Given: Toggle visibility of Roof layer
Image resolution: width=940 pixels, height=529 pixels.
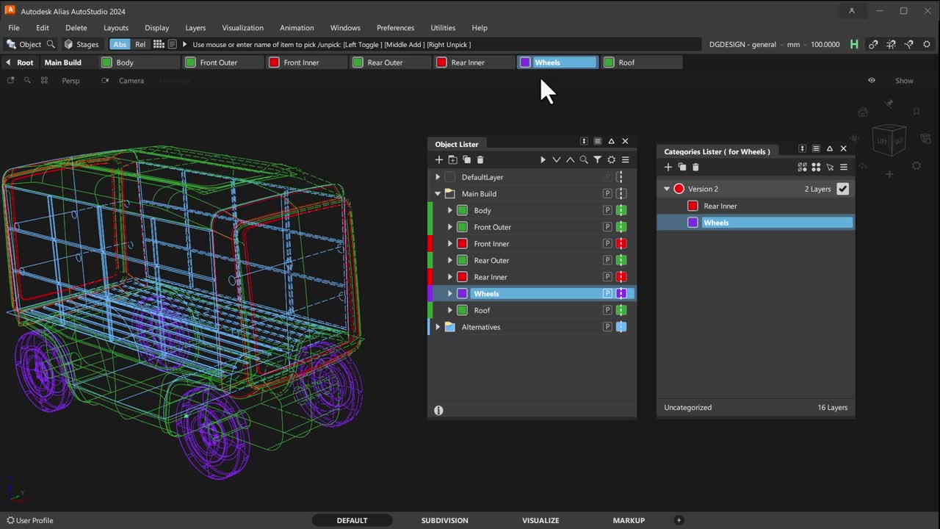Looking at the screenshot, I should [621, 310].
